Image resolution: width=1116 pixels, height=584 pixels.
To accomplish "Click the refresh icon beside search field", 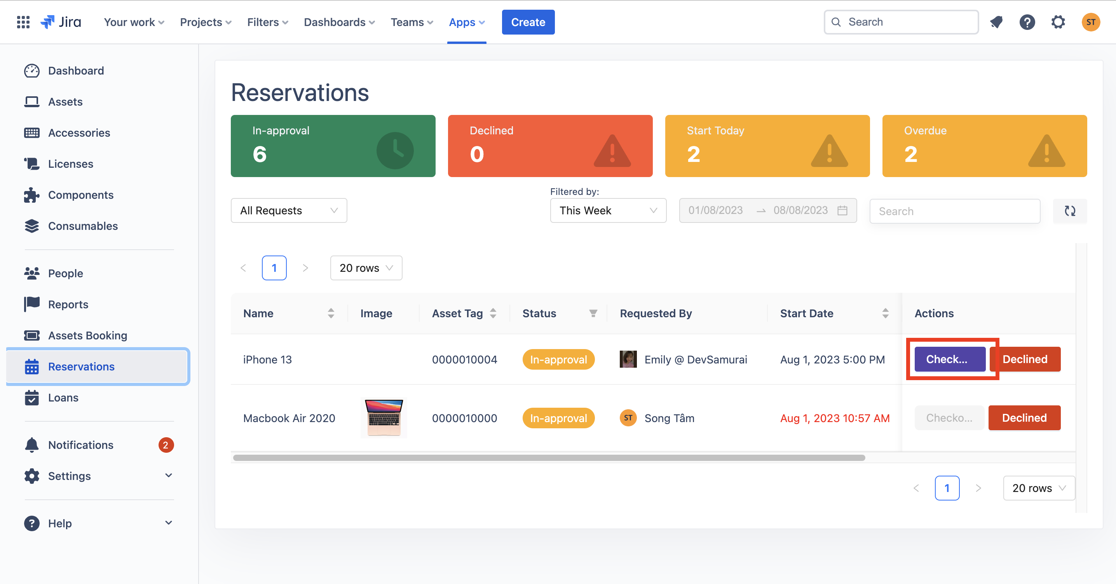I will tap(1070, 211).
